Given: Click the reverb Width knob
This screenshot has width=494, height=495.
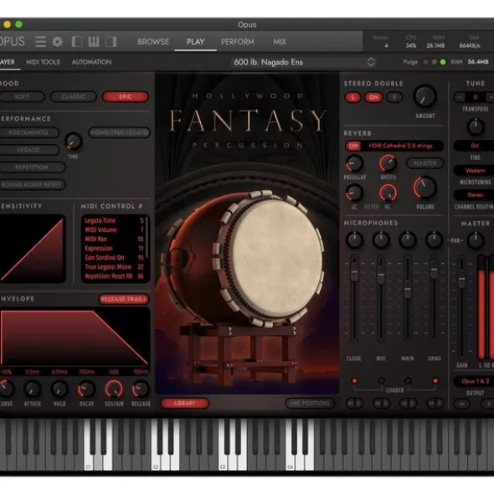Looking at the screenshot, I should (x=388, y=163).
